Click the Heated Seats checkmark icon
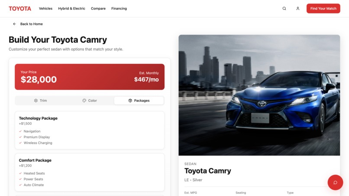 pos(20,173)
